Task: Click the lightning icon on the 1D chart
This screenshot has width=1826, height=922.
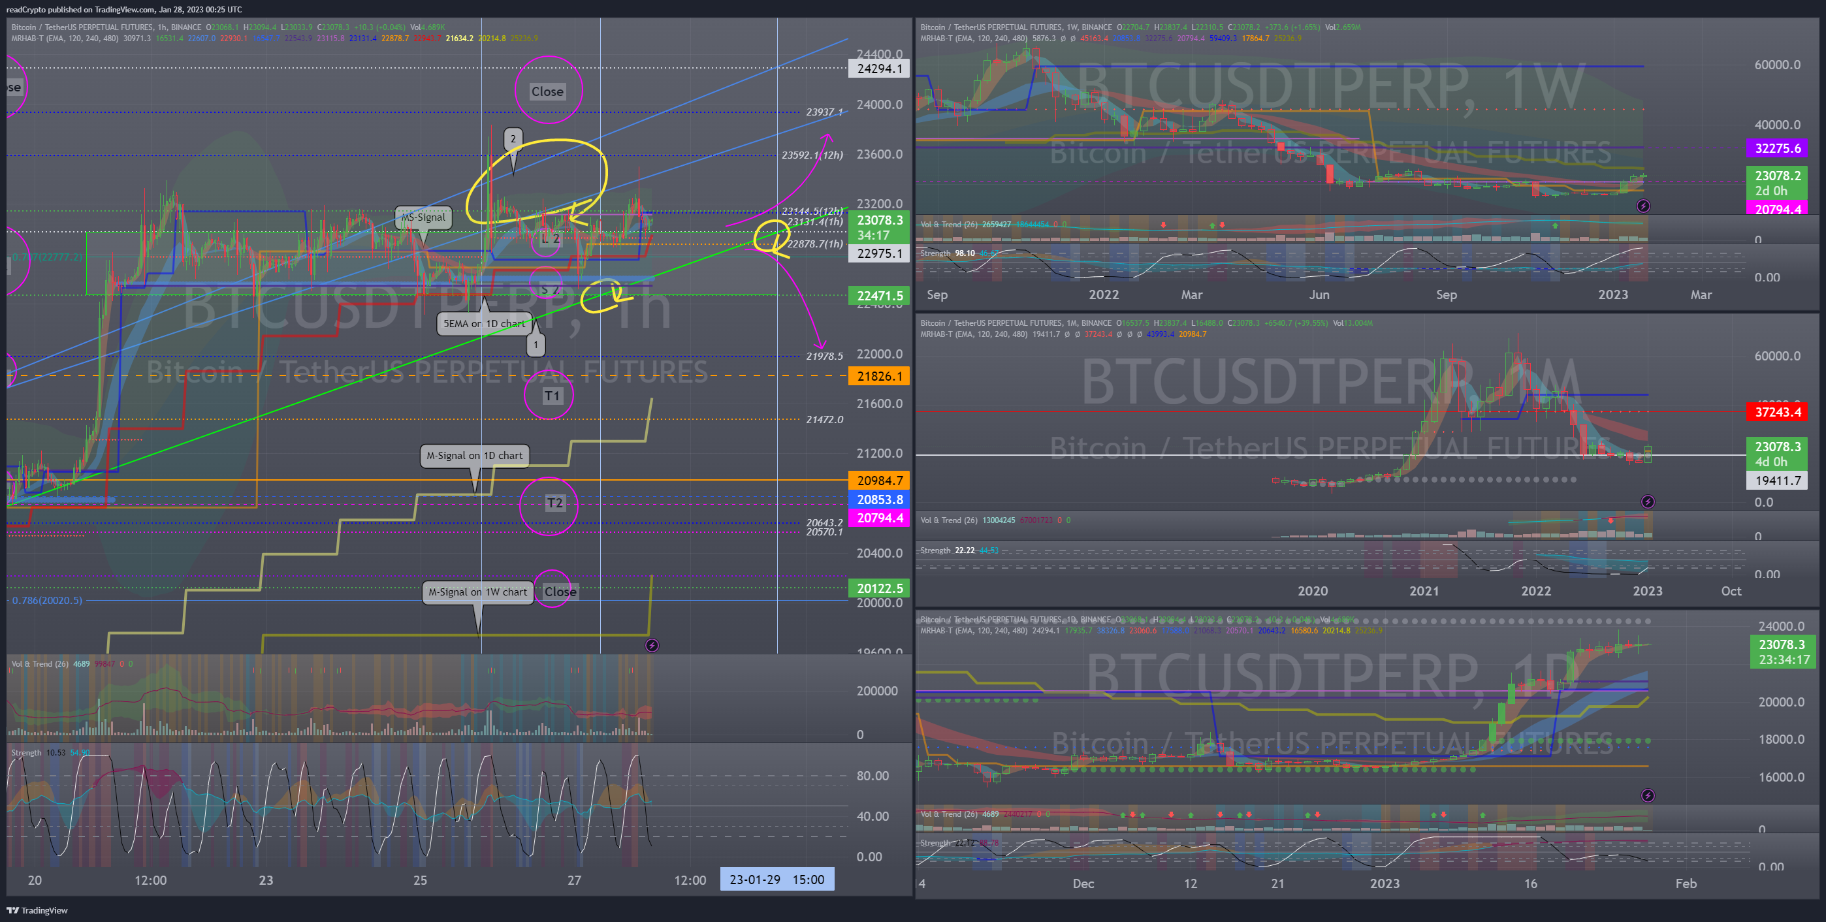Action: (x=1647, y=795)
